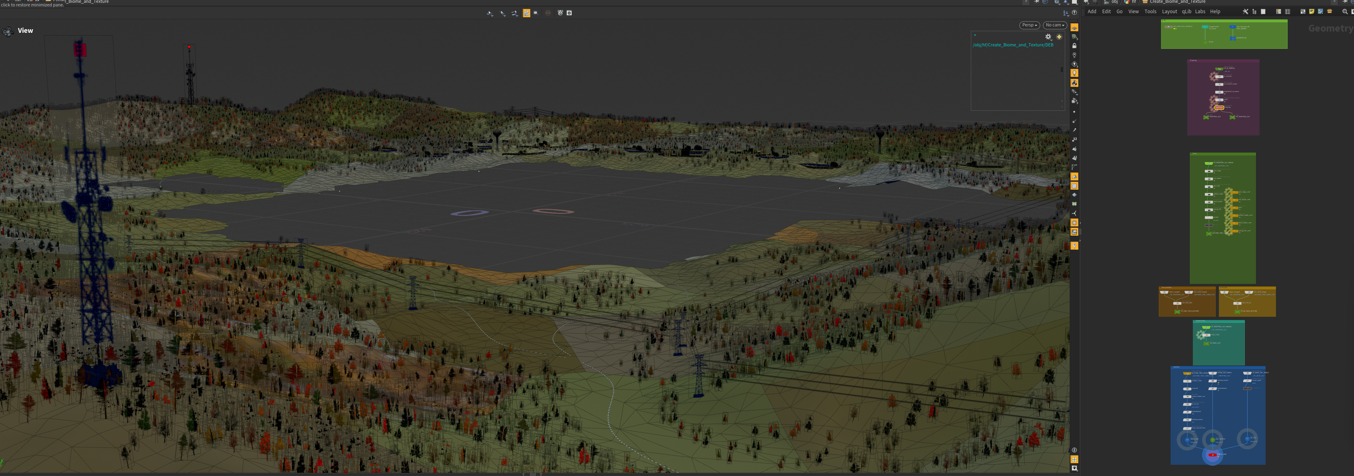Navigate to Create_Biome_and_Texture path segment

1177,2
